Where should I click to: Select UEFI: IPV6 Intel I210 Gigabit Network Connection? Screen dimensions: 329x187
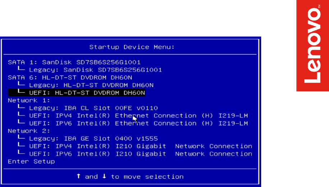pyautogui.click(x=140, y=154)
